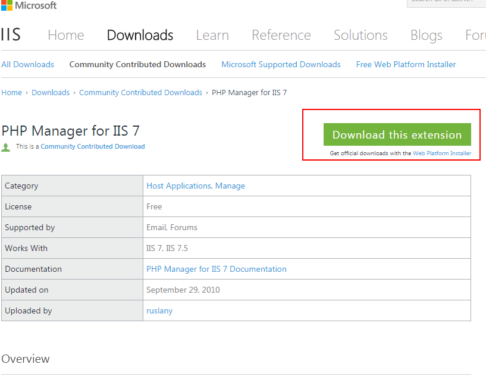Open the Solutions navigation tab

coord(360,35)
